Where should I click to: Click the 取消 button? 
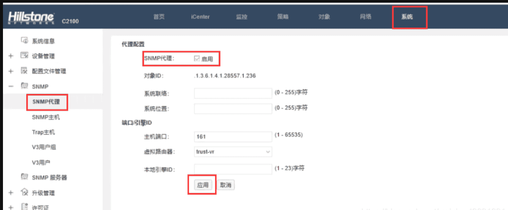point(226,185)
